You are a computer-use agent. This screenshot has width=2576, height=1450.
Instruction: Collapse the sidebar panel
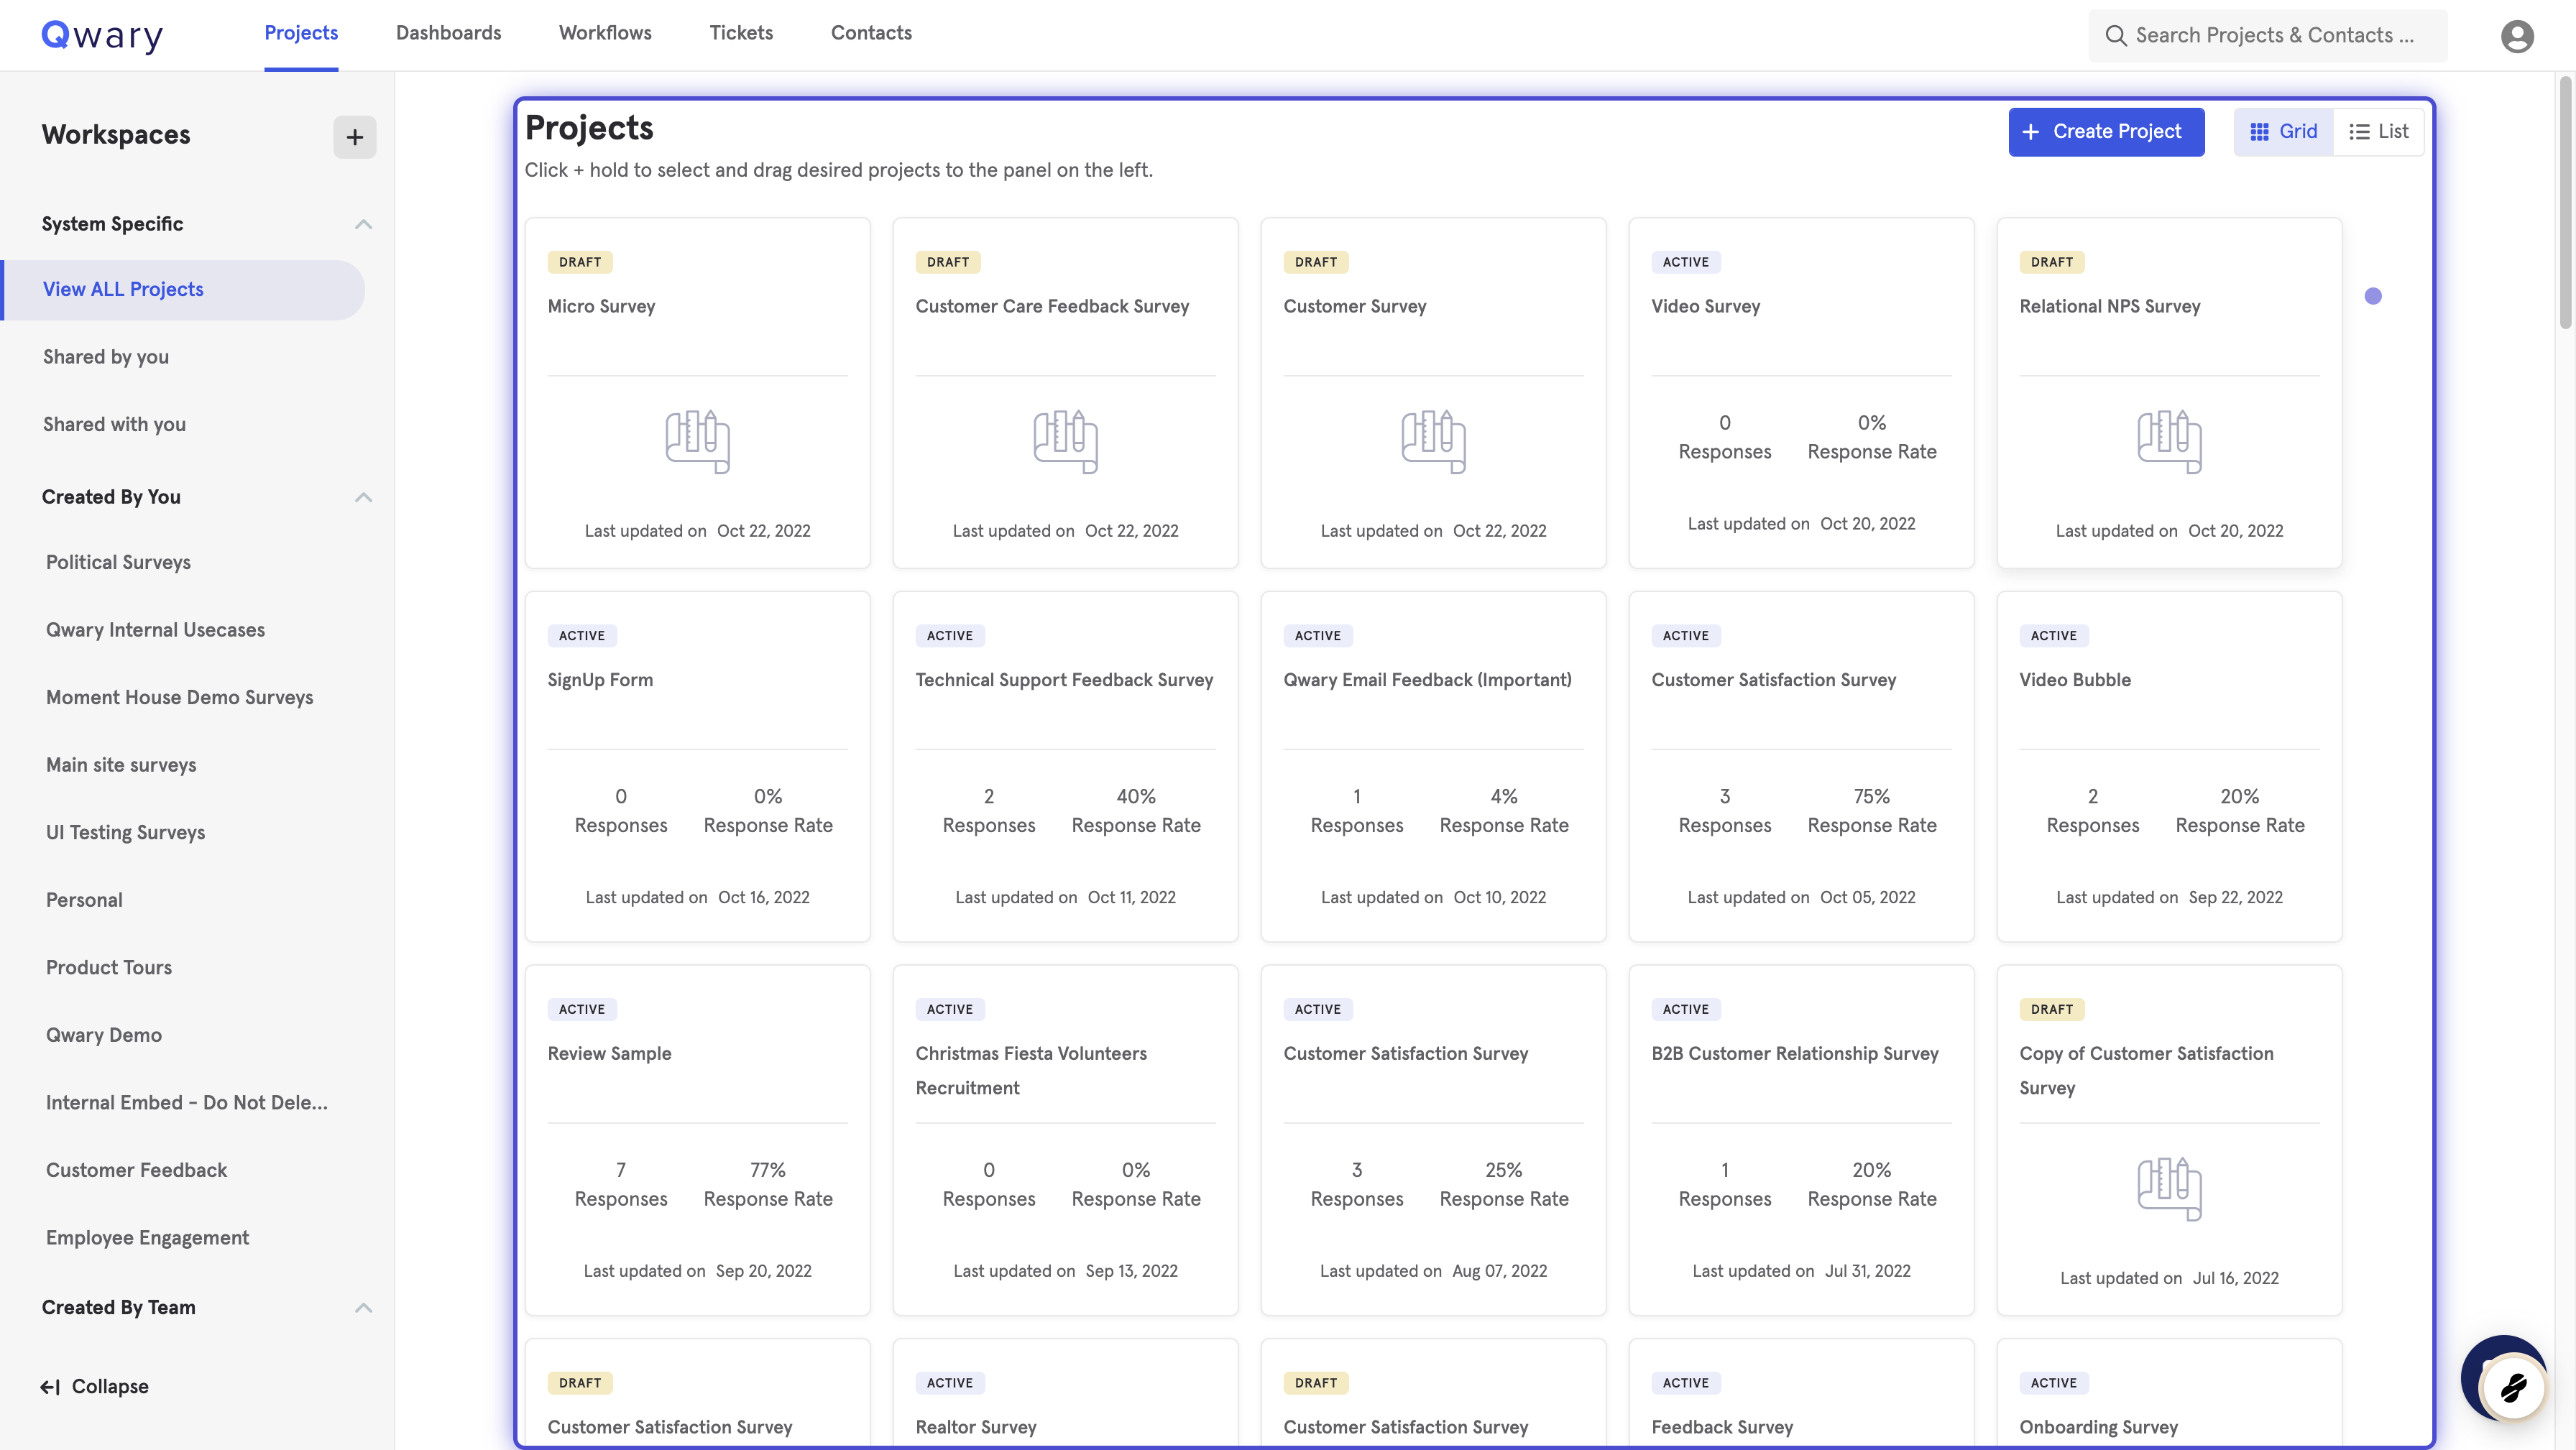[94, 1386]
